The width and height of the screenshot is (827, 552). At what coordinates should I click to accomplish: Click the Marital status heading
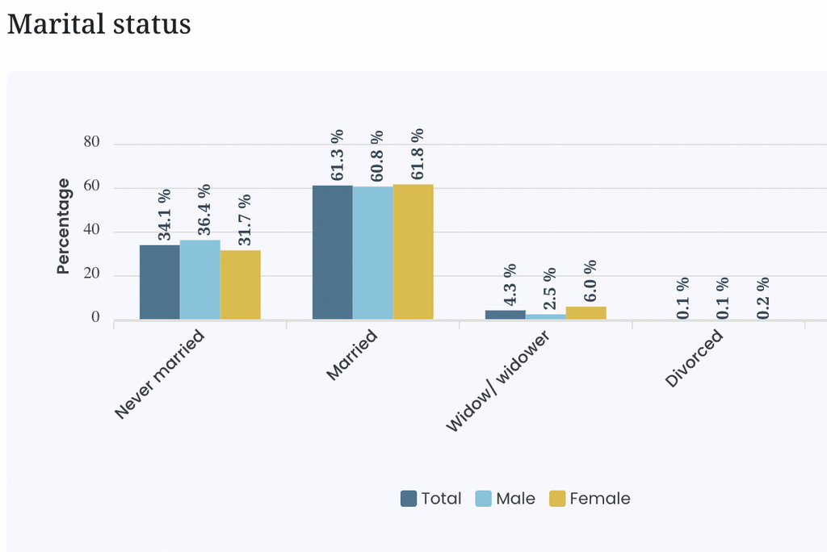(99, 24)
